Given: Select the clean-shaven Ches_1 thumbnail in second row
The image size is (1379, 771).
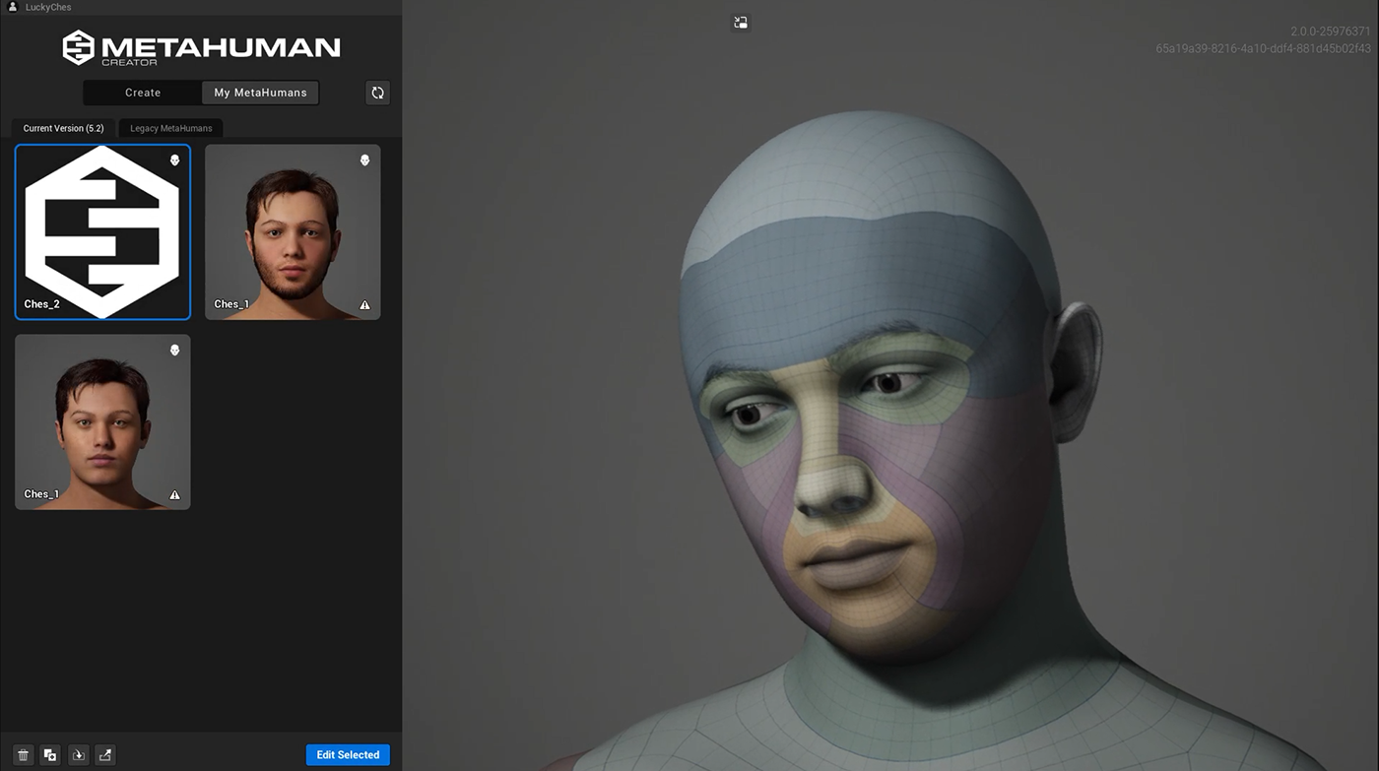Looking at the screenshot, I should pyautogui.click(x=102, y=421).
